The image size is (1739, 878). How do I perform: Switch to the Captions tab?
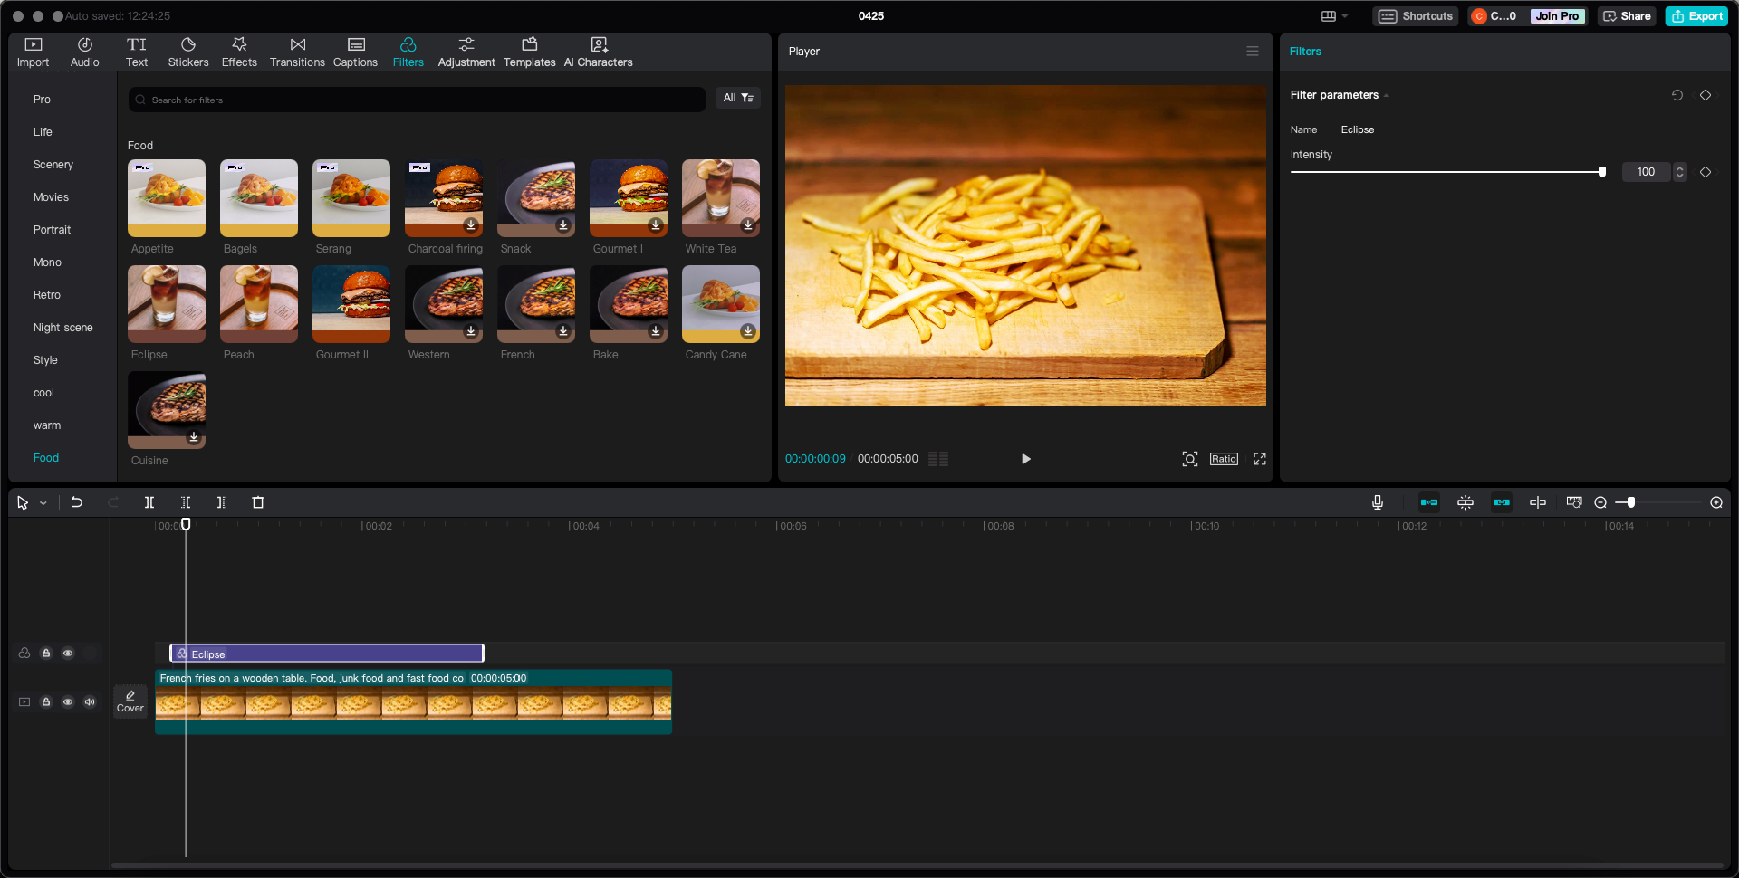[x=355, y=52]
